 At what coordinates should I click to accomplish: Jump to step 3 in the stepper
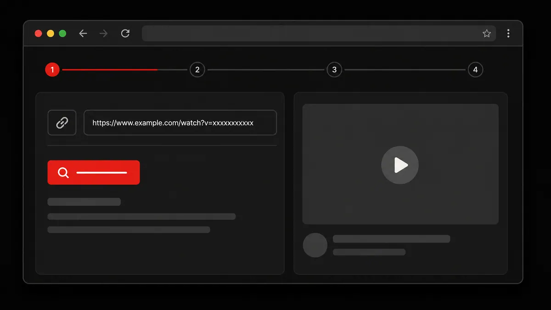coord(334,70)
